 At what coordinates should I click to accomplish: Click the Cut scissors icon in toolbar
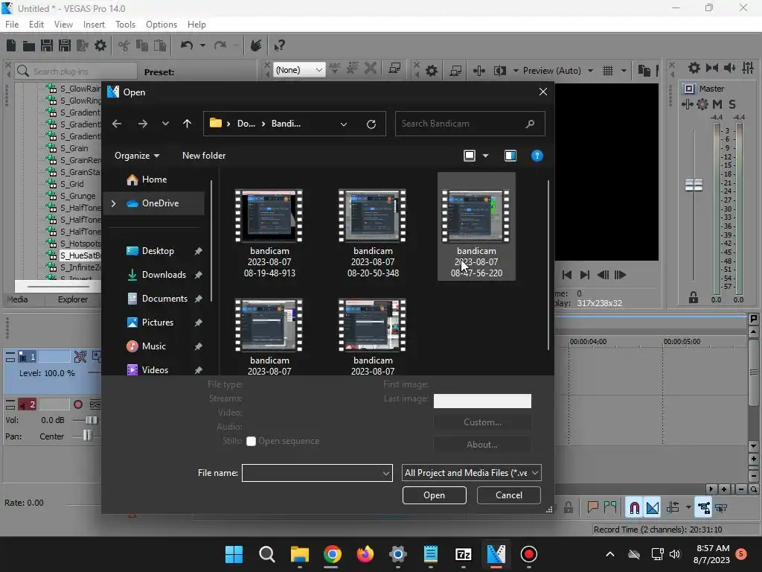pos(124,45)
